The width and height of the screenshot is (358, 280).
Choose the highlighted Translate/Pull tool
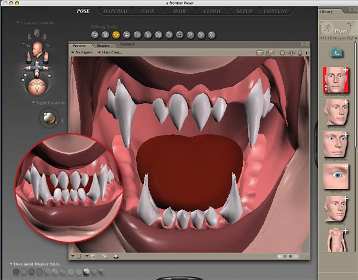(x=116, y=35)
